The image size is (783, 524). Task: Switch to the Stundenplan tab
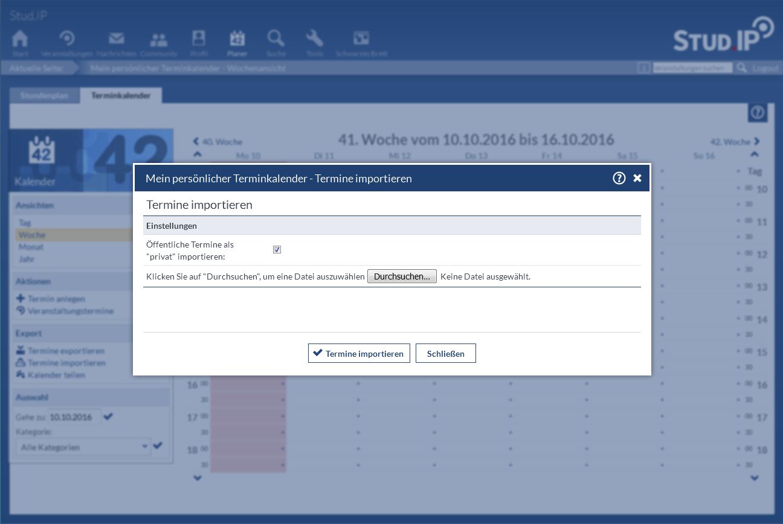[44, 95]
